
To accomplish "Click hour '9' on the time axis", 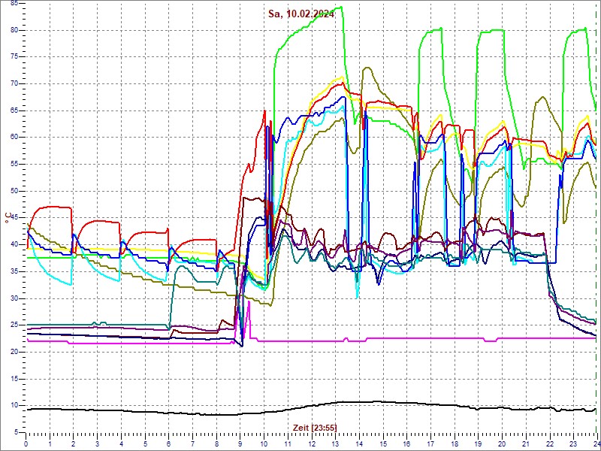I will (x=240, y=443).
